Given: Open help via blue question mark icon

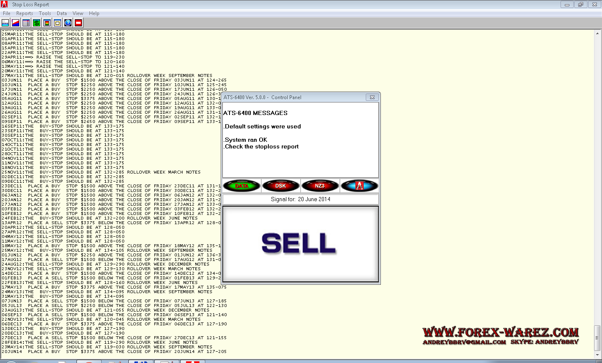Looking at the screenshot, I should 68,23.
